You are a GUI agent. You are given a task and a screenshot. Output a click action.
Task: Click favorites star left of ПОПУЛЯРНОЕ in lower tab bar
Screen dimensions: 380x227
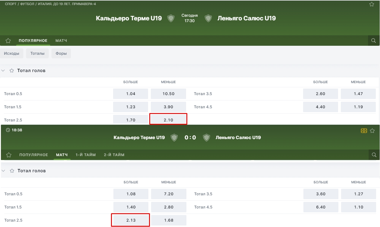pyautogui.click(x=9, y=155)
